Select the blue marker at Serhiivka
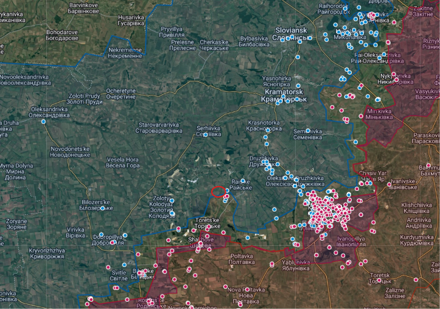The height and width of the screenshot is (309, 440). pyautogui.click(x=206, y=134)
